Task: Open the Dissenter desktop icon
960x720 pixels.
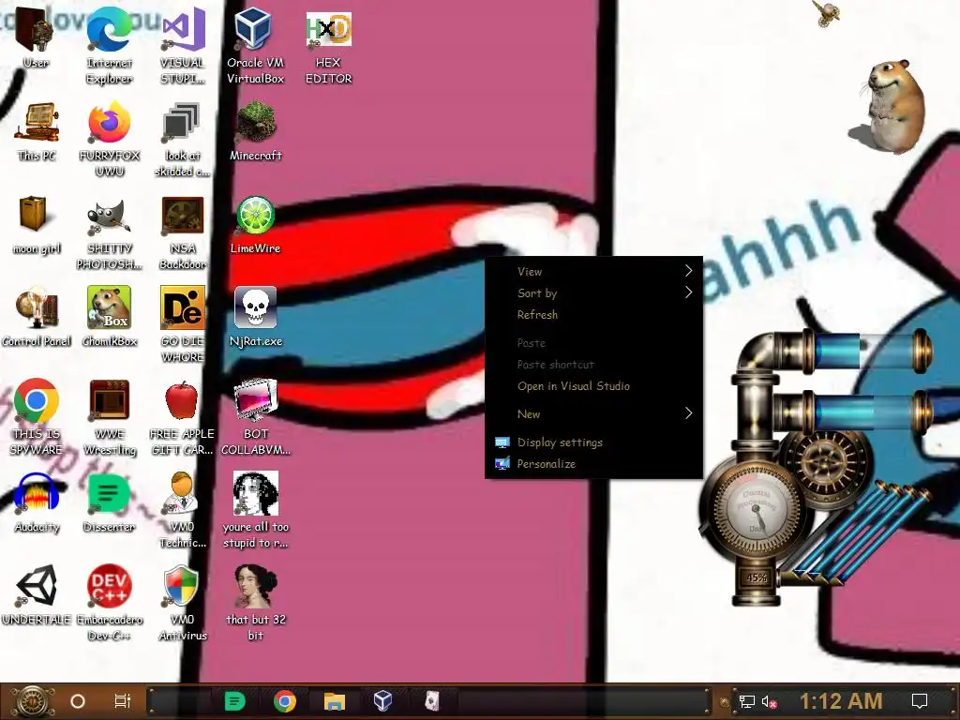Action: point(110,503)
